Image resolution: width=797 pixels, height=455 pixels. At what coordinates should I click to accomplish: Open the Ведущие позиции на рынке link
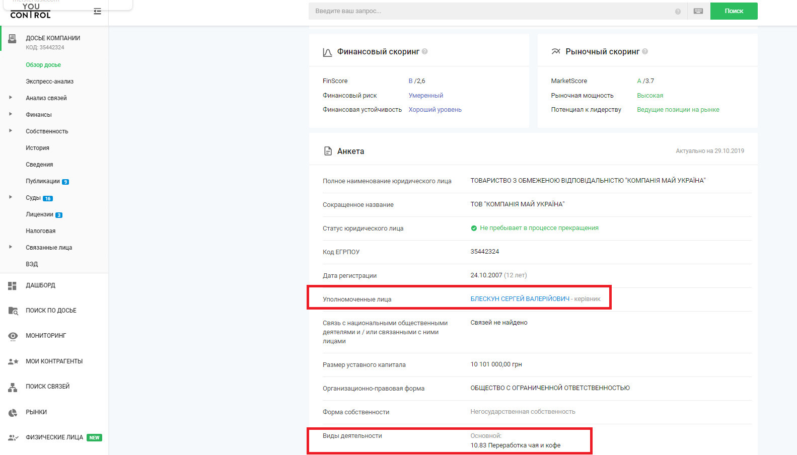678,110
